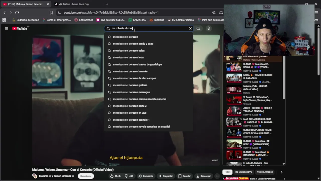This screenshot has height=181, width=321.
Task: Select the Todos filter chip
Action: 227,172
